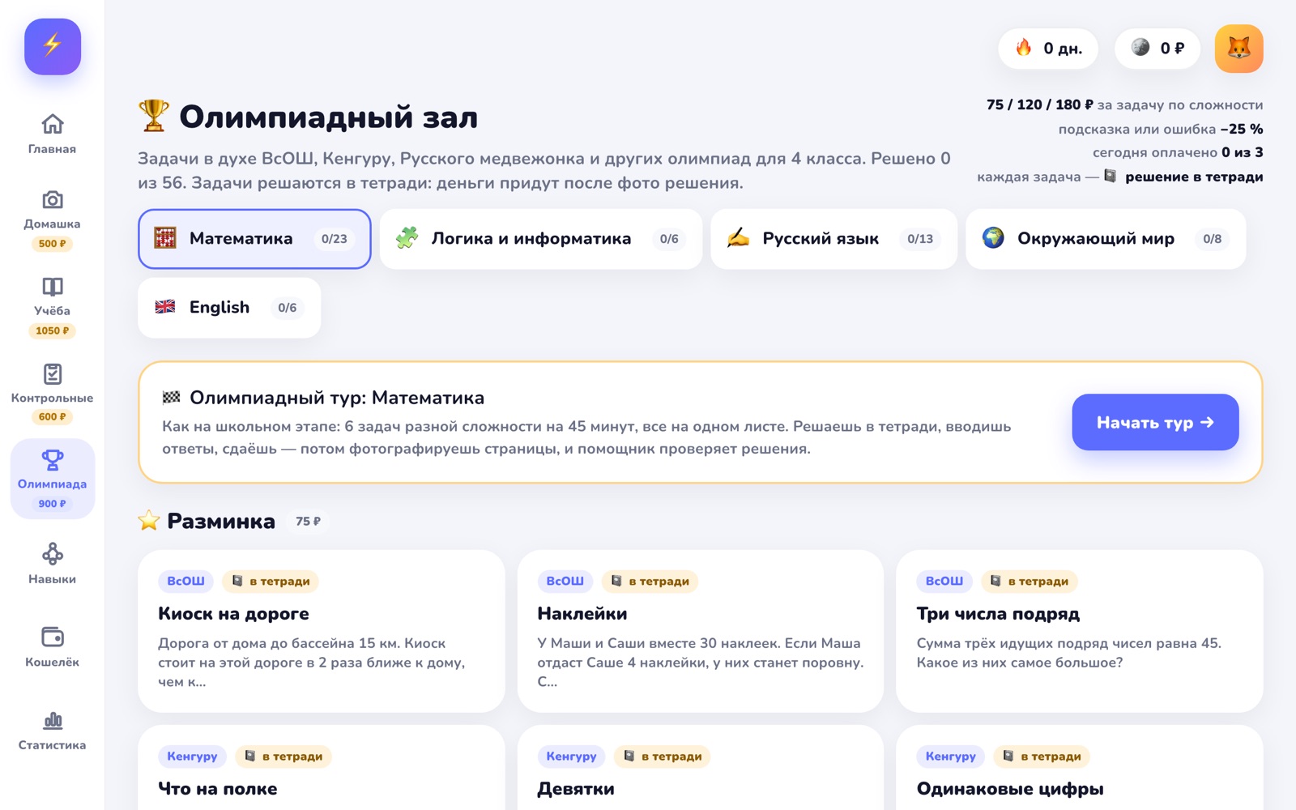Click the в тетради tag on Девятки
The image size is (1296, 810).
pos(663,756)
